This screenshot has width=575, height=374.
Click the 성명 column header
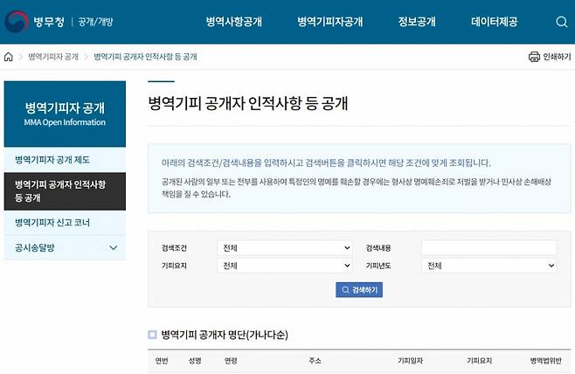(x=194, y=360)
